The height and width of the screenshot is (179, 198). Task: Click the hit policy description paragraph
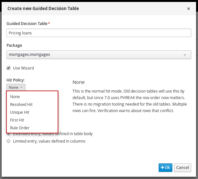129,100
